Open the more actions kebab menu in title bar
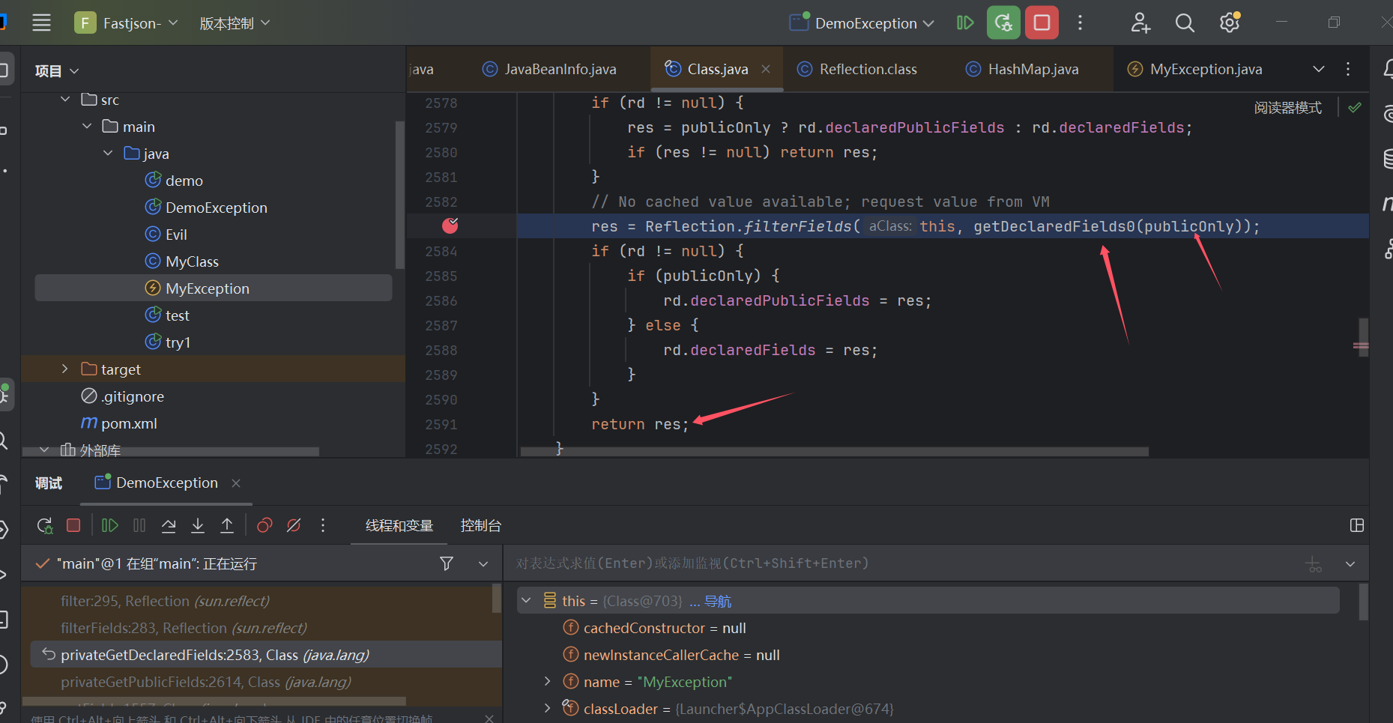Image resolution: width=1393 pixels, height=723 pixels. [x=1080, y=23]
